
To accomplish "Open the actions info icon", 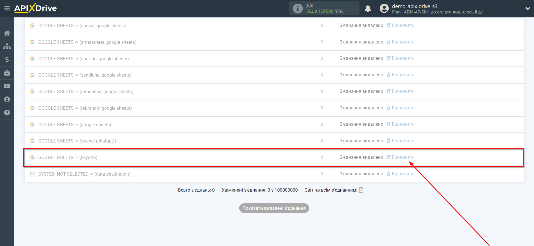I will tap(298, 8).
